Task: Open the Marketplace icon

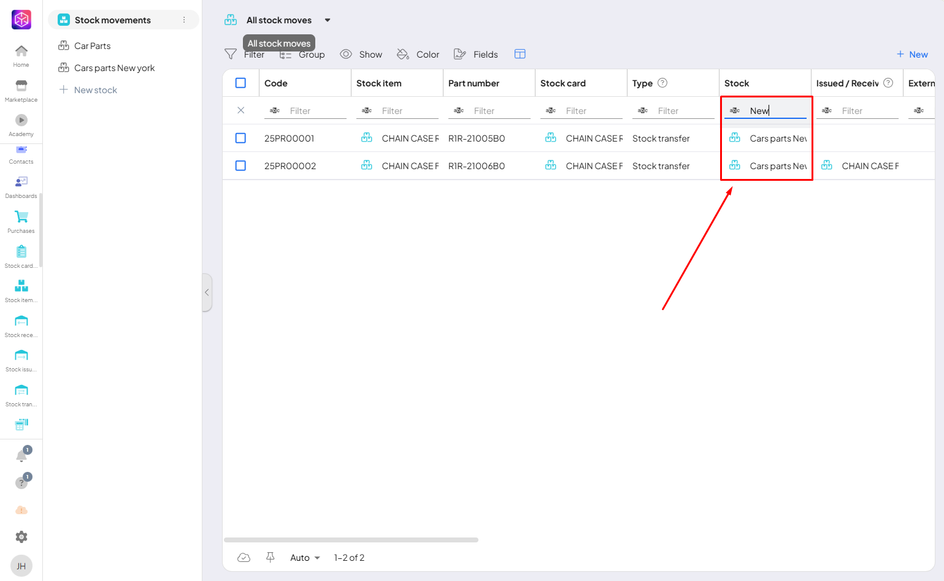Action: 21,86
